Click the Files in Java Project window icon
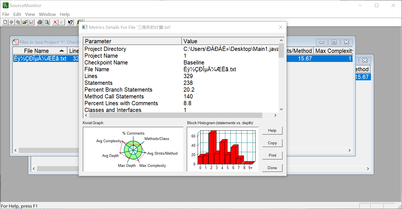Viewport: 402px width, 209px height. (16, 42)
